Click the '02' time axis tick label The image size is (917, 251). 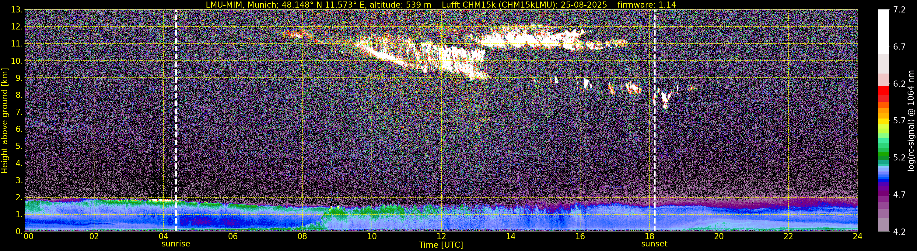[x=94, y=236]
